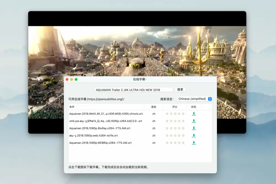Sort by the 语言 column header

coord(154,107)
